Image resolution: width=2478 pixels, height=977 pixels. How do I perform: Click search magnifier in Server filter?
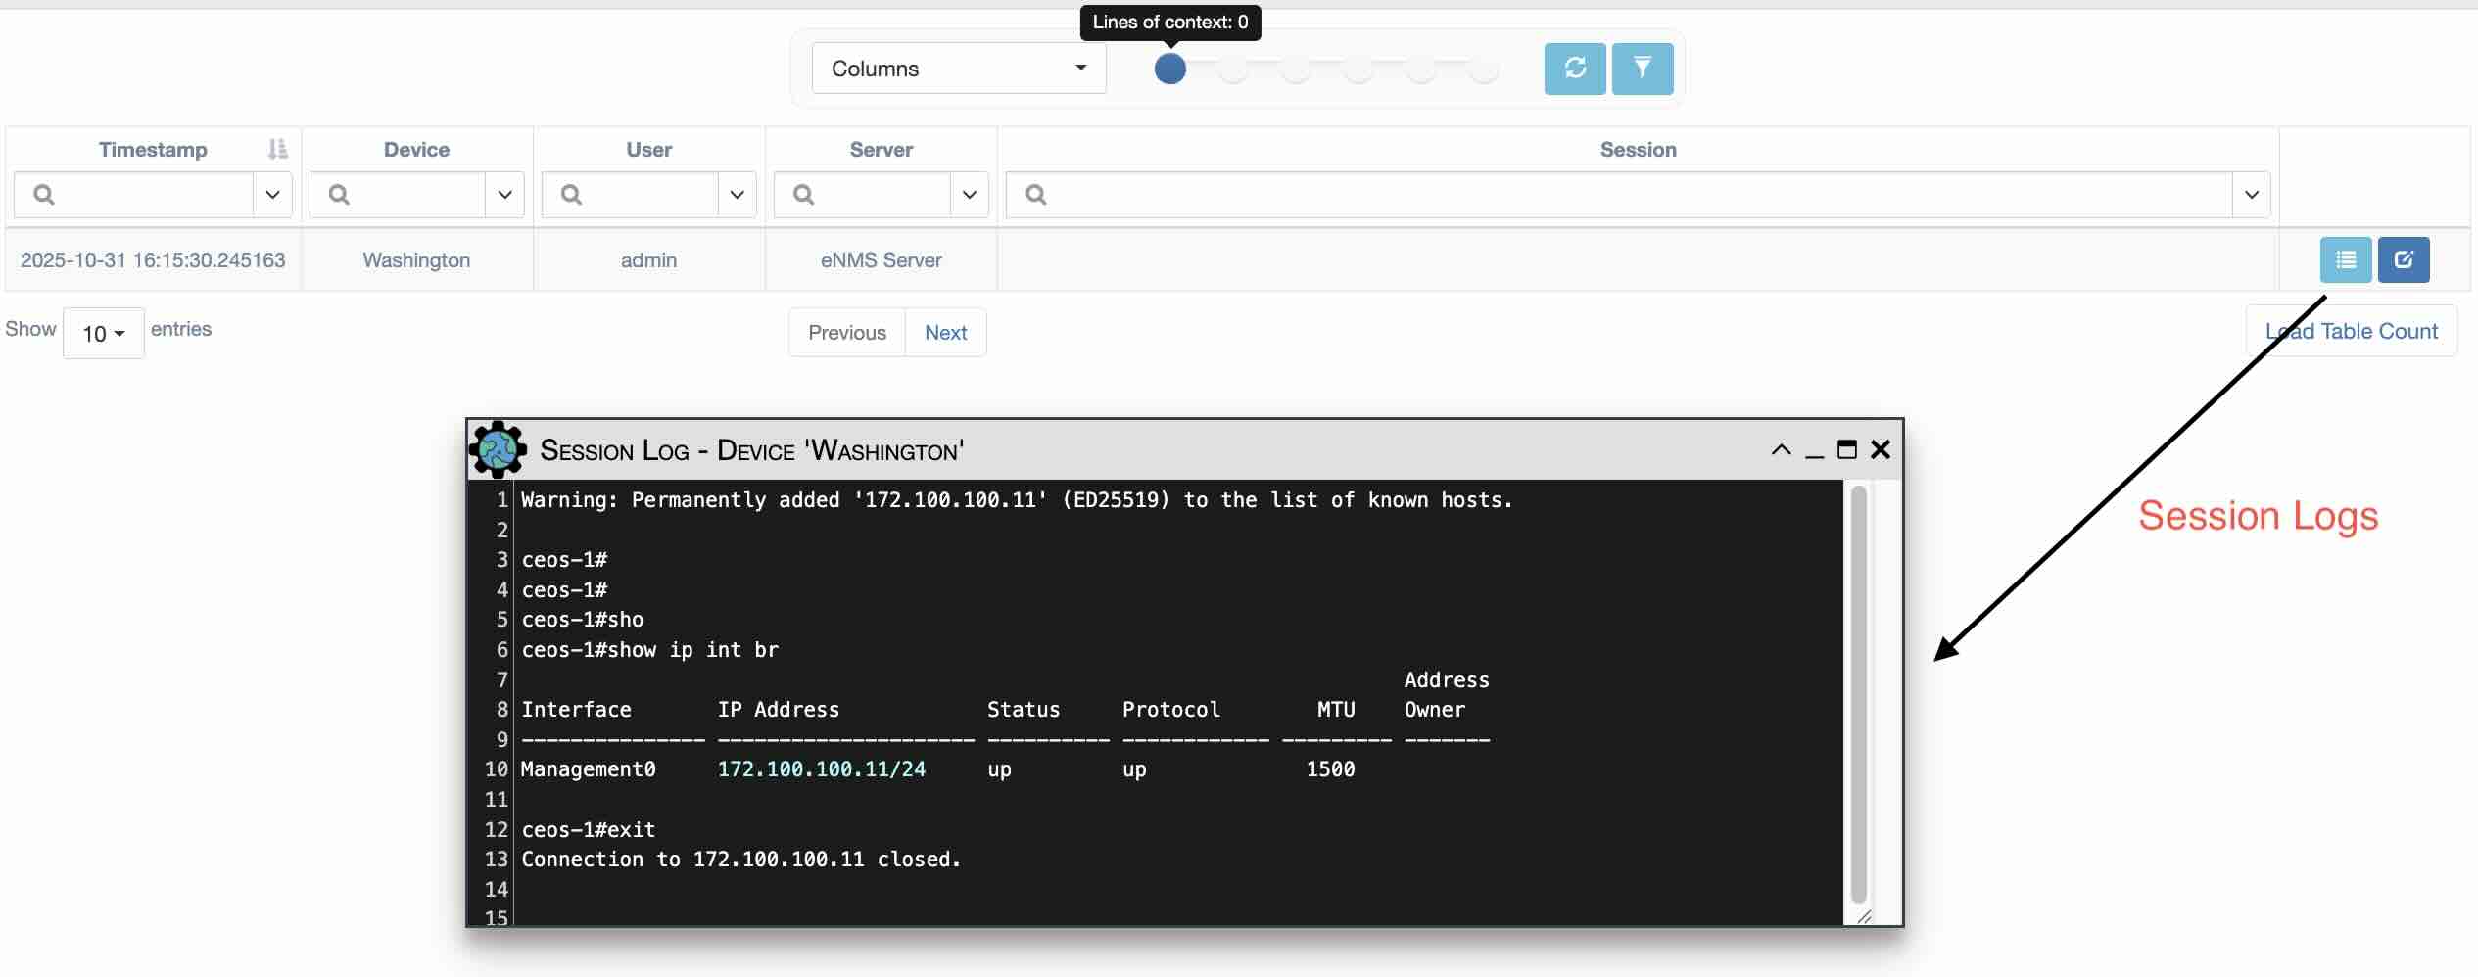[x=803, y=195]
